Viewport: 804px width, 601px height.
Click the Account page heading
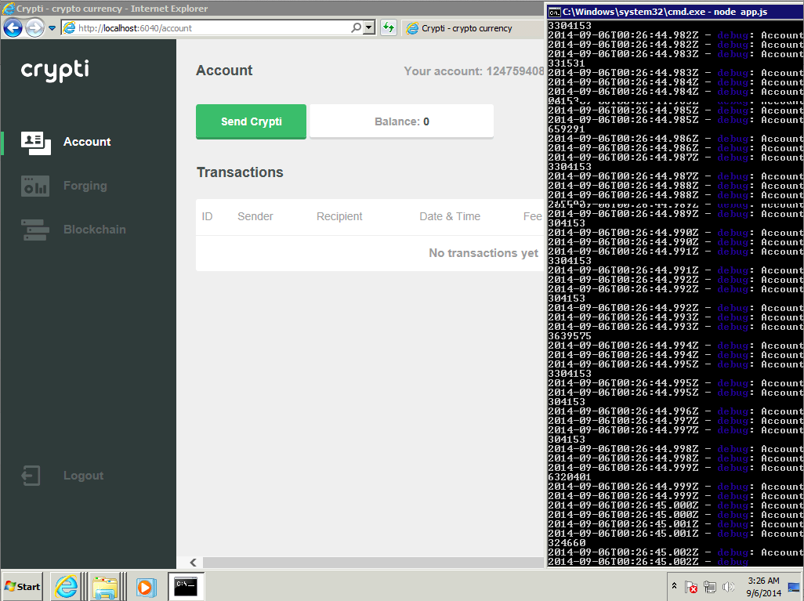point(225,71)
